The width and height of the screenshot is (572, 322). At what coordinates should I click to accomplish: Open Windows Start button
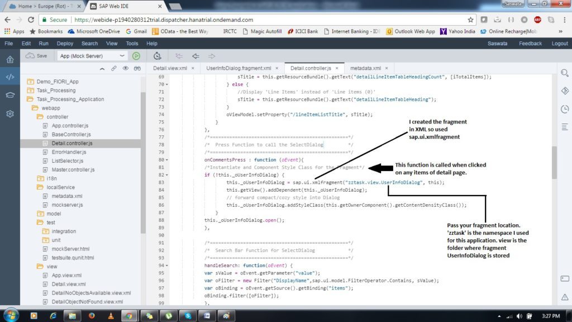click(x=11, y=315)
